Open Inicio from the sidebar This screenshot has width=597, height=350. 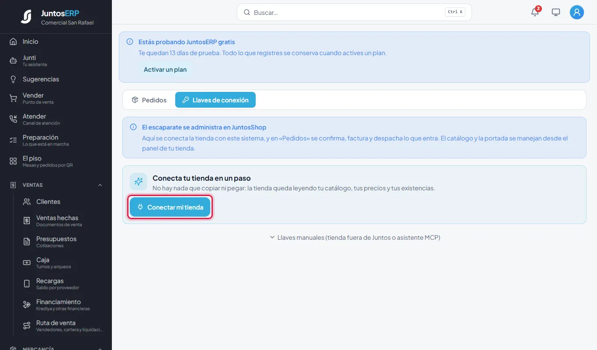click(56, 42)
